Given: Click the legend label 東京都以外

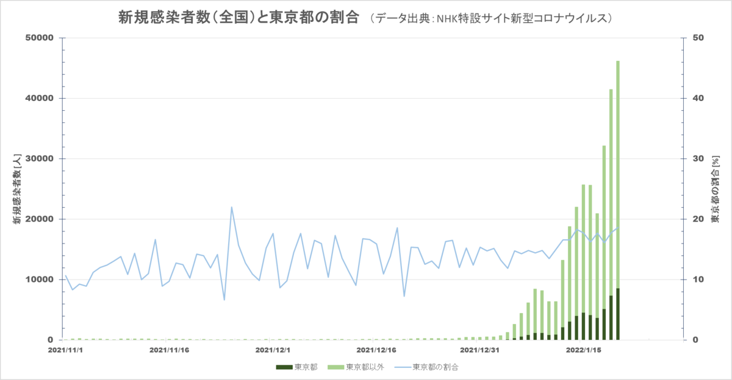Looking at the screenshot, I should (365, 367).
